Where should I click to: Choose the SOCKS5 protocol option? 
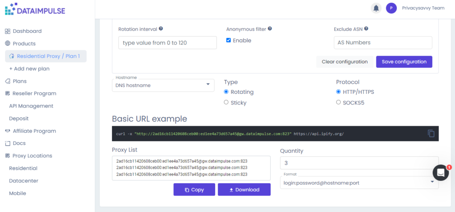point(339,103)
